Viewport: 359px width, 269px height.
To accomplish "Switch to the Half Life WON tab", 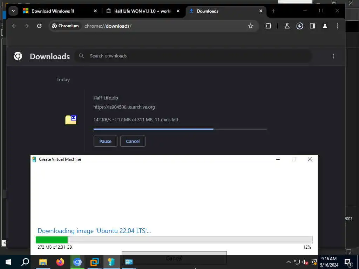I will [143, 11].
